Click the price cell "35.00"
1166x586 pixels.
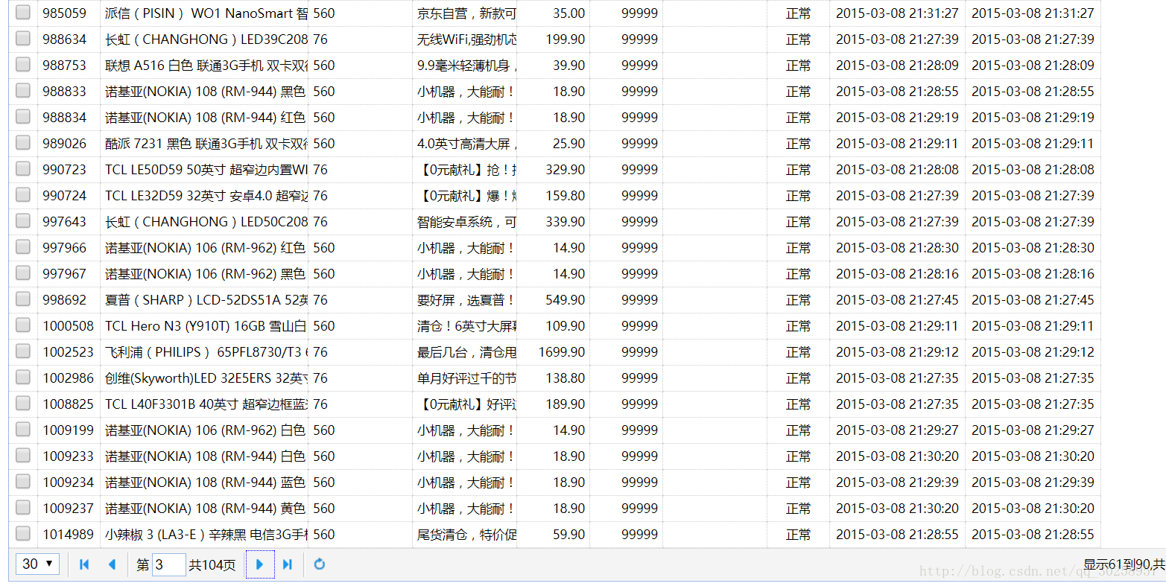(568, 13)
